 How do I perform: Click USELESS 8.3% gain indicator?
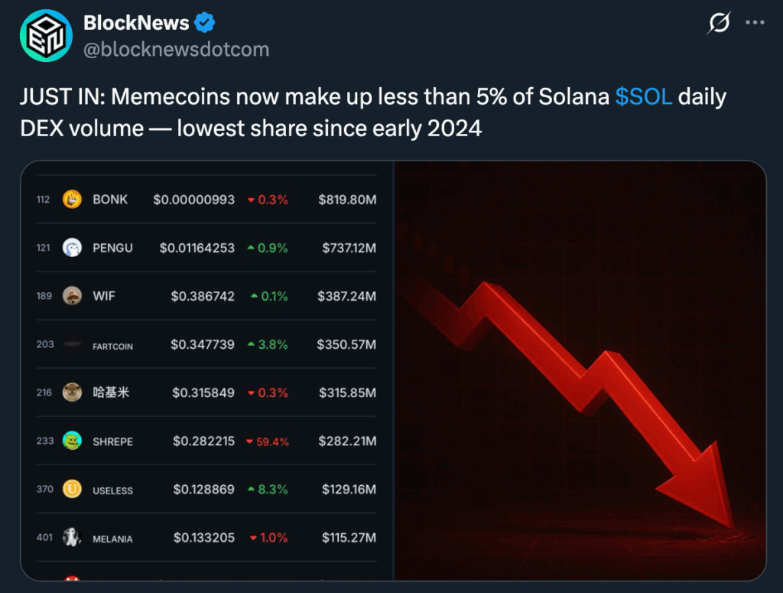point(269,490)
